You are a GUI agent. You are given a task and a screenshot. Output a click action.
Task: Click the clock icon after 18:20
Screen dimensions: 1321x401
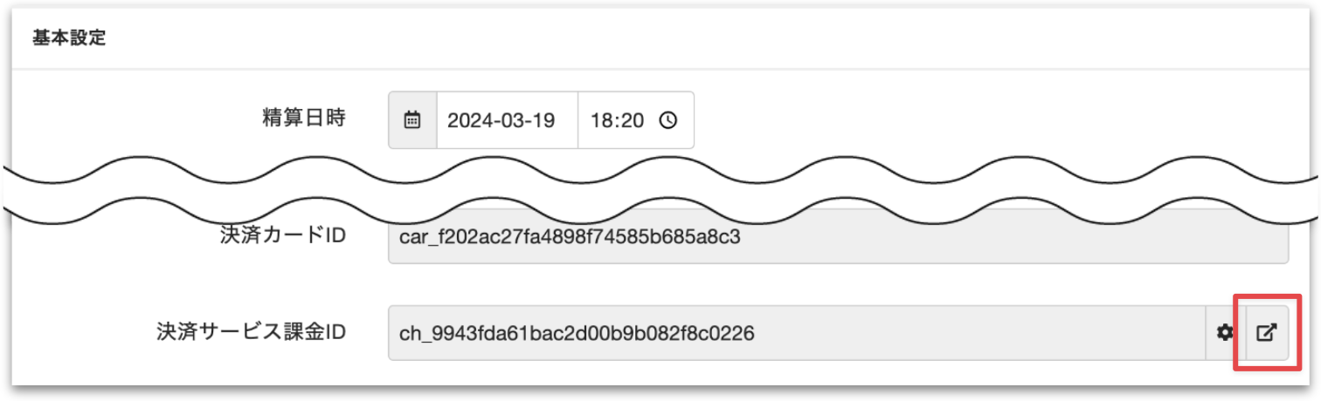click(x=668, y=120)
